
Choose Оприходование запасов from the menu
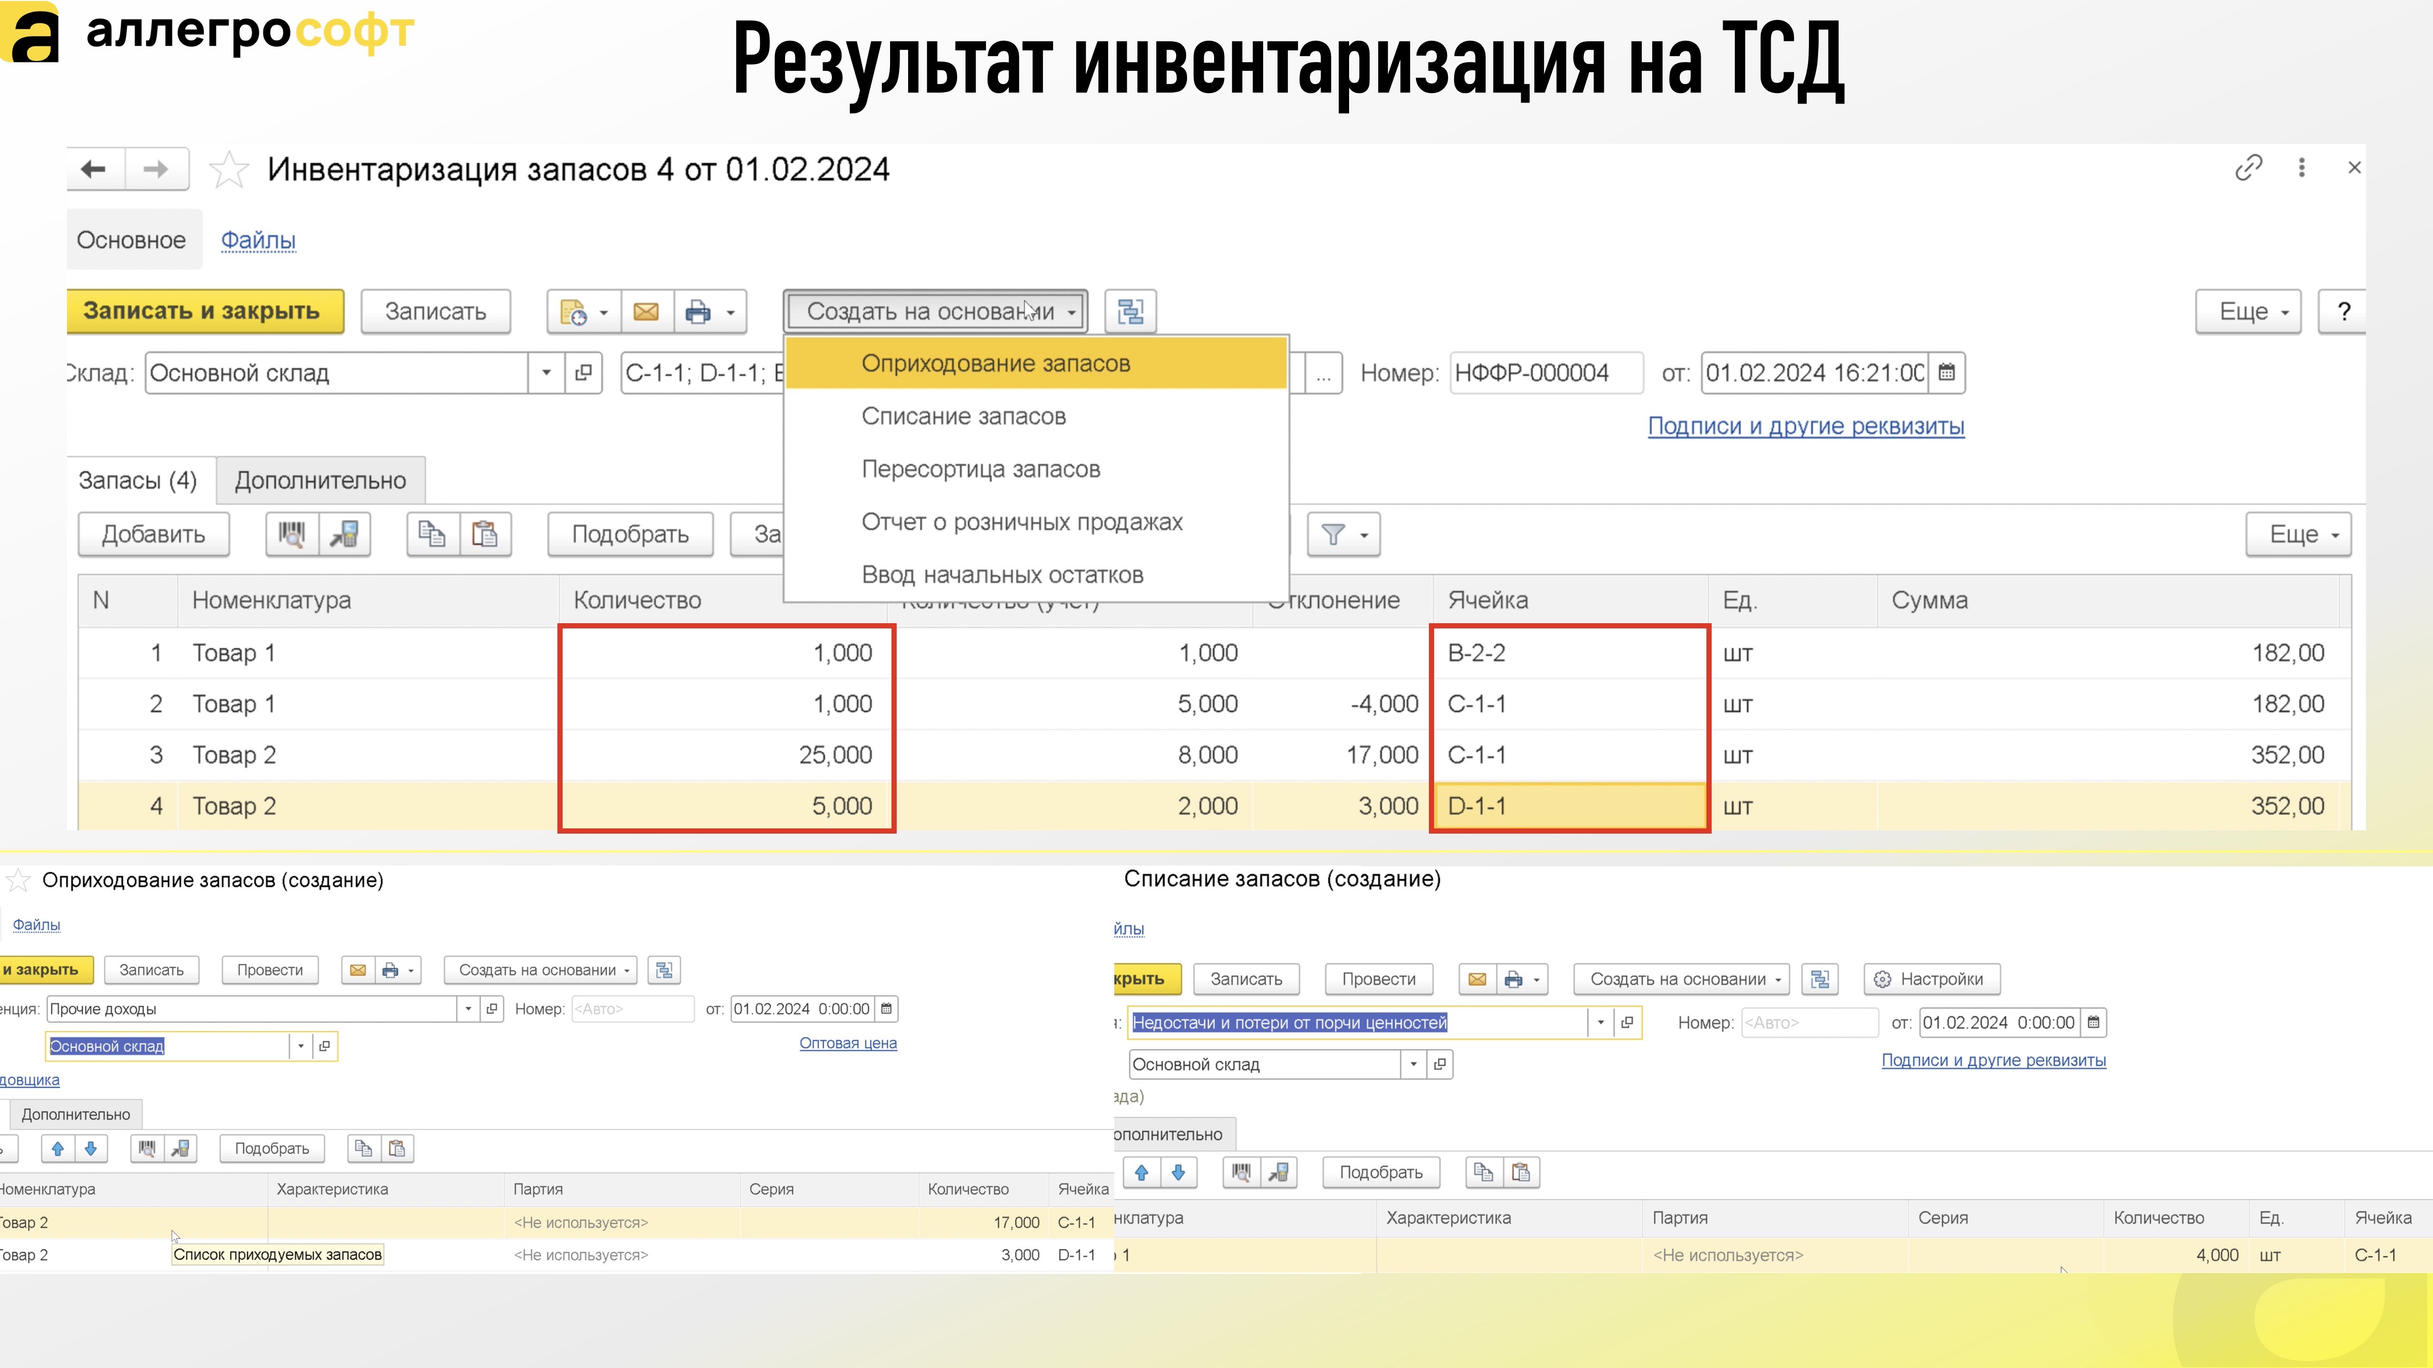pos(1036,363)
